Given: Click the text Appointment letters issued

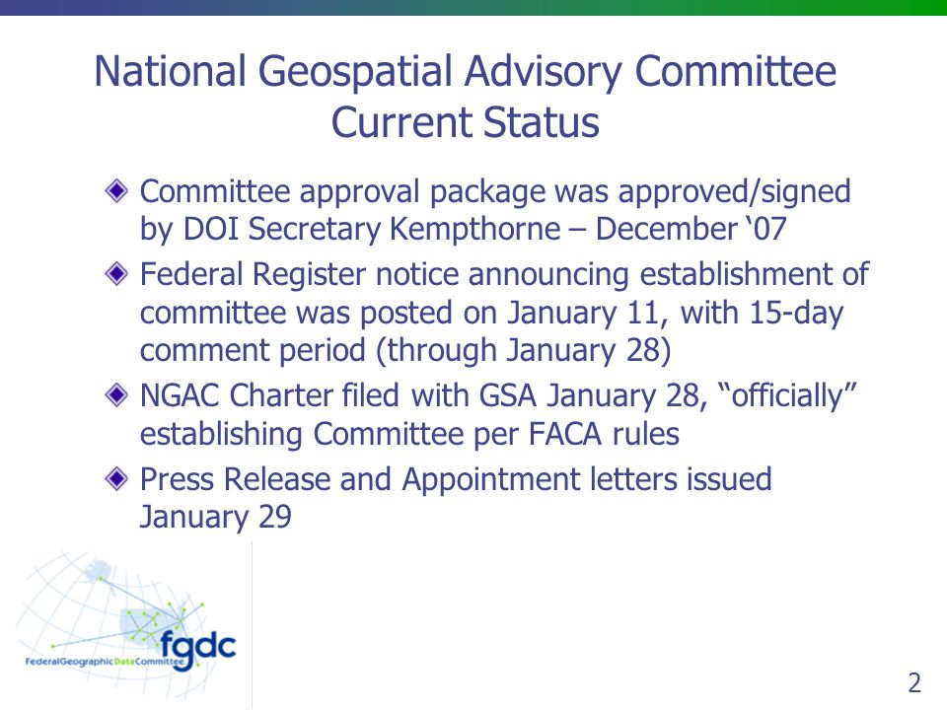Looking at the screenshot, I should [587, 480].
